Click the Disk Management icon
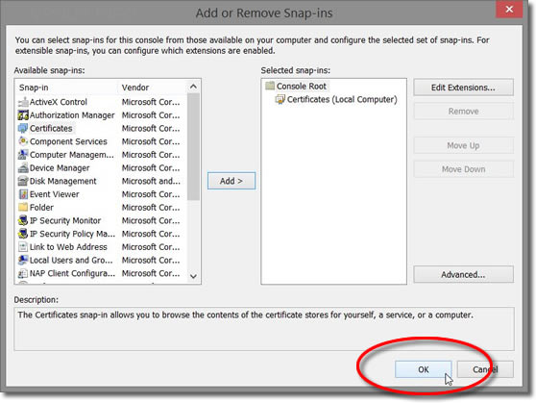Screen dimensions: 536x403 click(23, 181)
